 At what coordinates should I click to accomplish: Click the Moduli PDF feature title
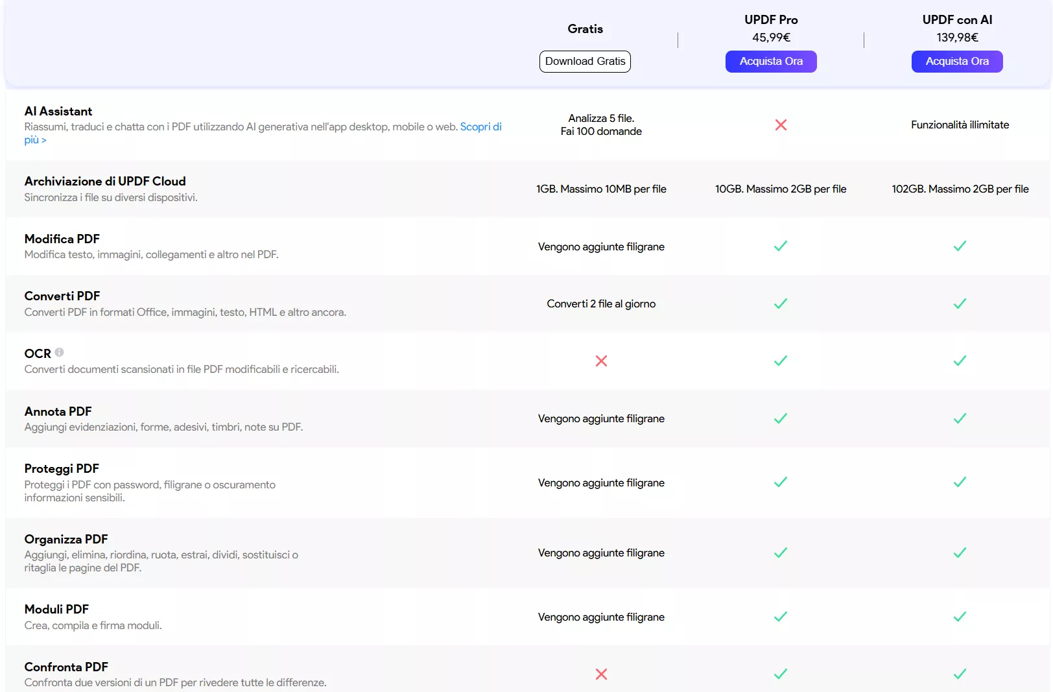click(x=56, y=610)
